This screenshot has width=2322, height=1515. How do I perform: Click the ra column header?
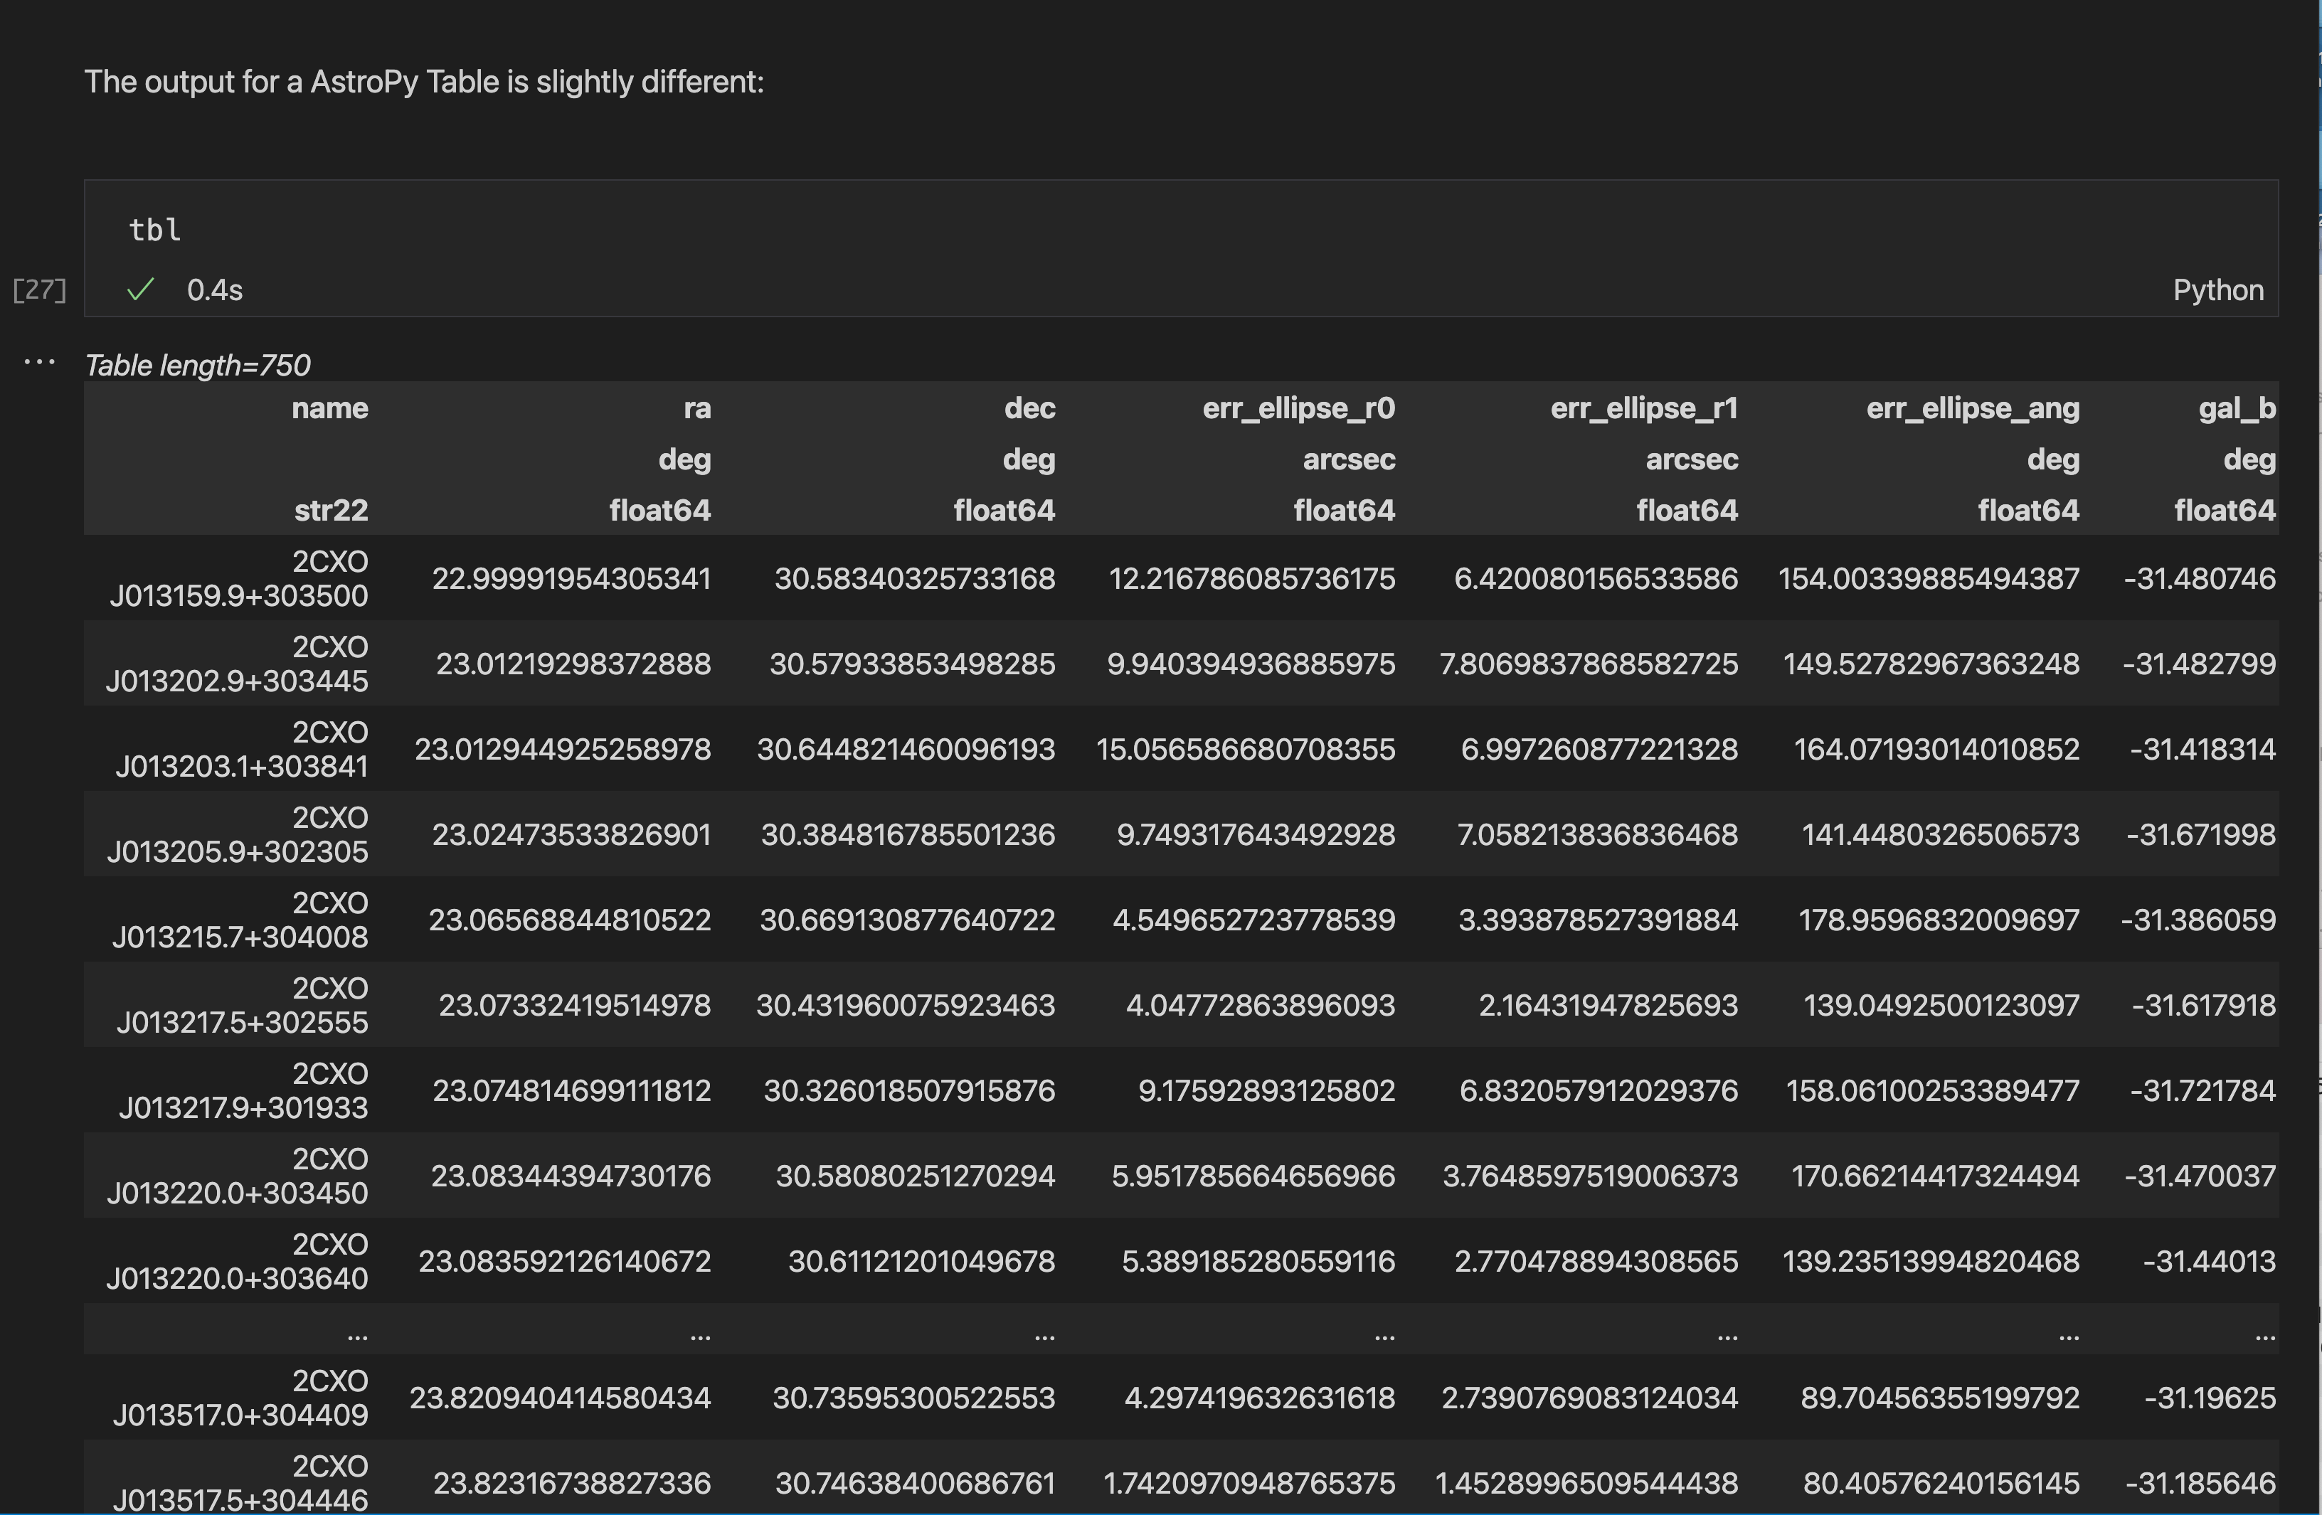click(x=696, y=408)
